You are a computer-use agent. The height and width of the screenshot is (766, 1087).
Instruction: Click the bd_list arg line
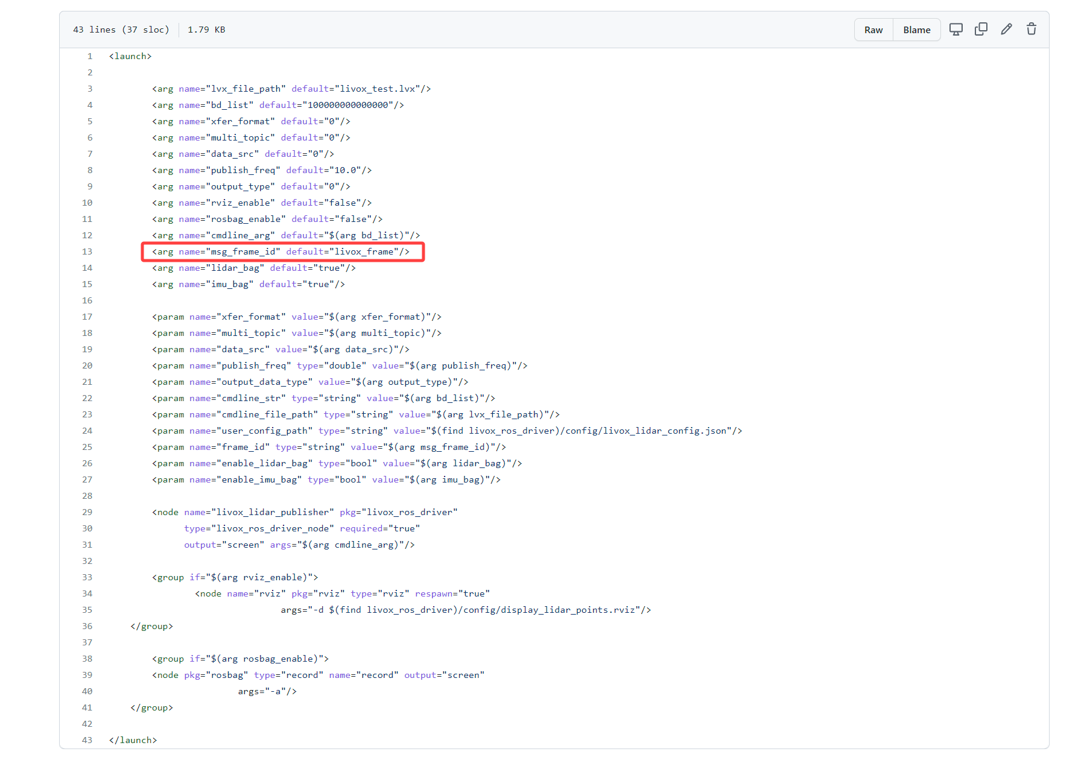click(278, 105)
